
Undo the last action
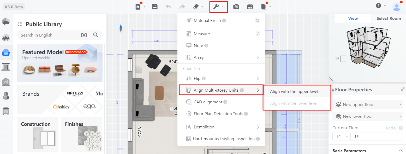(169, 7)
